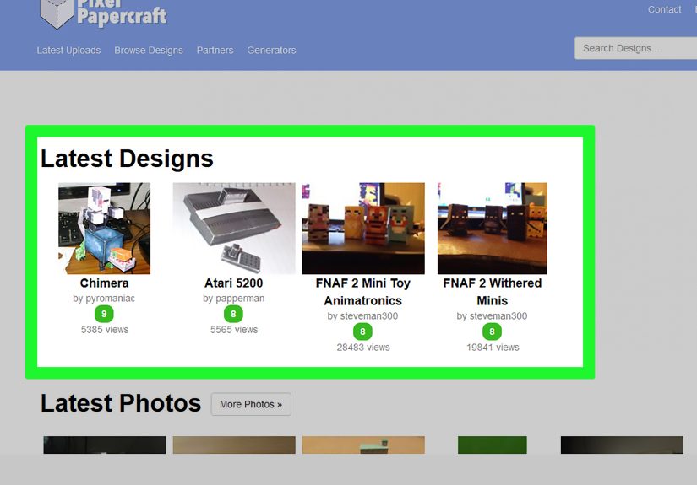Click the '19841 views' text
This screenshot has height=485, width=697.
[x=493, y=347]
